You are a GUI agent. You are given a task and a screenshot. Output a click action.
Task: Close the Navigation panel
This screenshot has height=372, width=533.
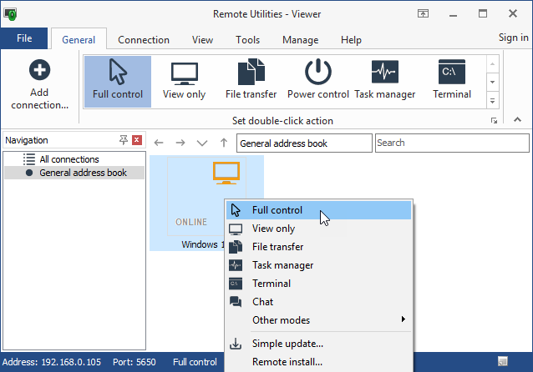coord(137,140)
